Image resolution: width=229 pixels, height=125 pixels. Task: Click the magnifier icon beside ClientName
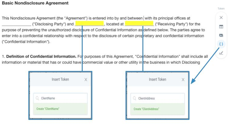37,98
